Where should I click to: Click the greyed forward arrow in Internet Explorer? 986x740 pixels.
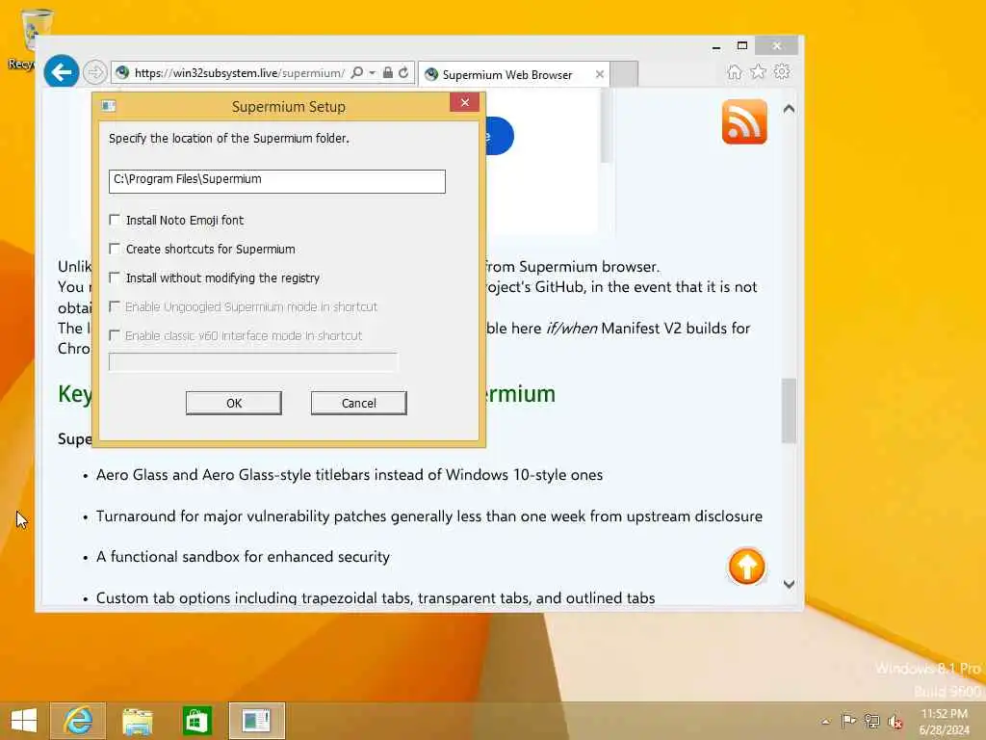(x=95, y=73)
